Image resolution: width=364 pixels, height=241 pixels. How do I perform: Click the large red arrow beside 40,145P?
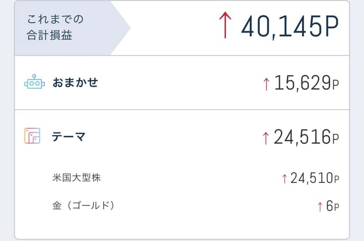(225, 25)
